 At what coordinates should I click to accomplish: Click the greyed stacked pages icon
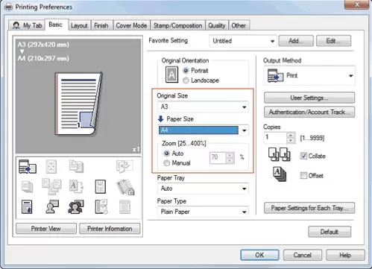click(27, 187)
